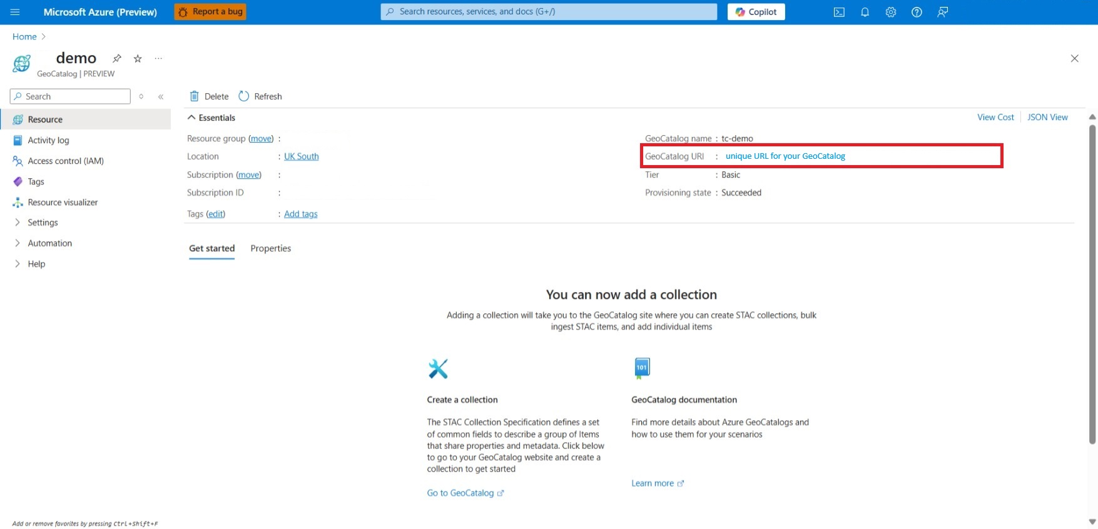Mark demo as favorite with star
The height and width of the screenshot is (529, 1098).
(138, 58)
